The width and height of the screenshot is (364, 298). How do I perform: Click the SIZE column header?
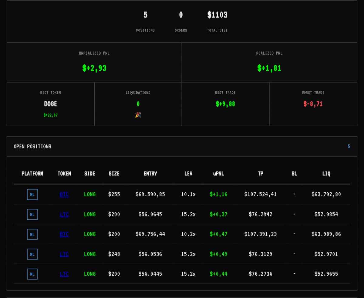pos(114,174)
